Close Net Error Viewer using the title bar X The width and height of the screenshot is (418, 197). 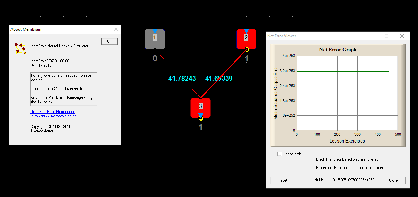[x=402, y=36]
